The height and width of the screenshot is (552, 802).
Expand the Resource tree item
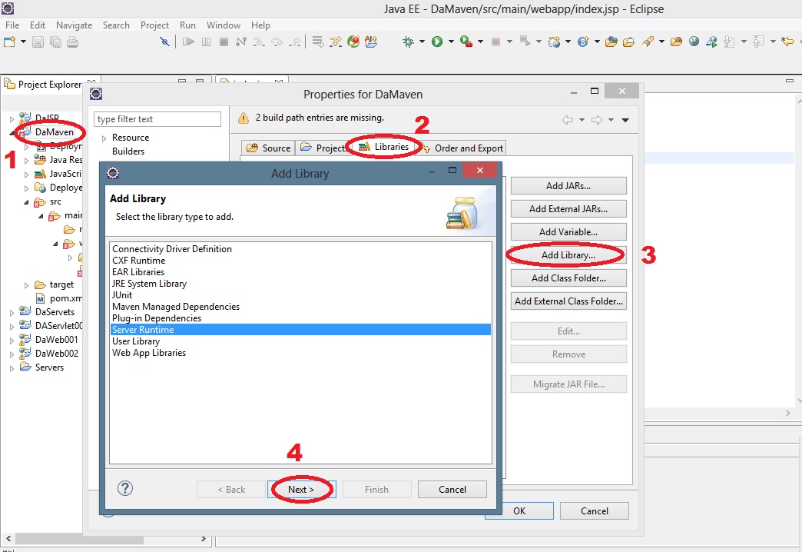coord(104,138)
